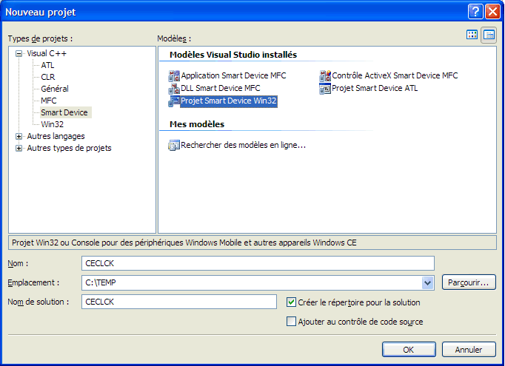This screenshot has width=505, height=366.
Task: Select the DLL Smart Device MFC template icon
Action: click(x=174, y=89)
